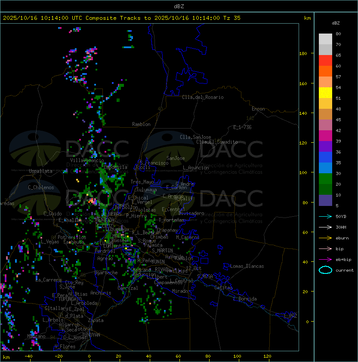Click the 'L_Asuncion' map label

(x=196, y=168)
